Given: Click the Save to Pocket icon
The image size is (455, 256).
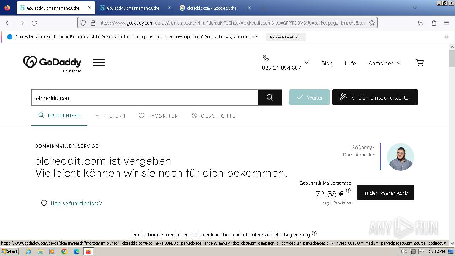Looking at the screenshot, I should (421, 23).
